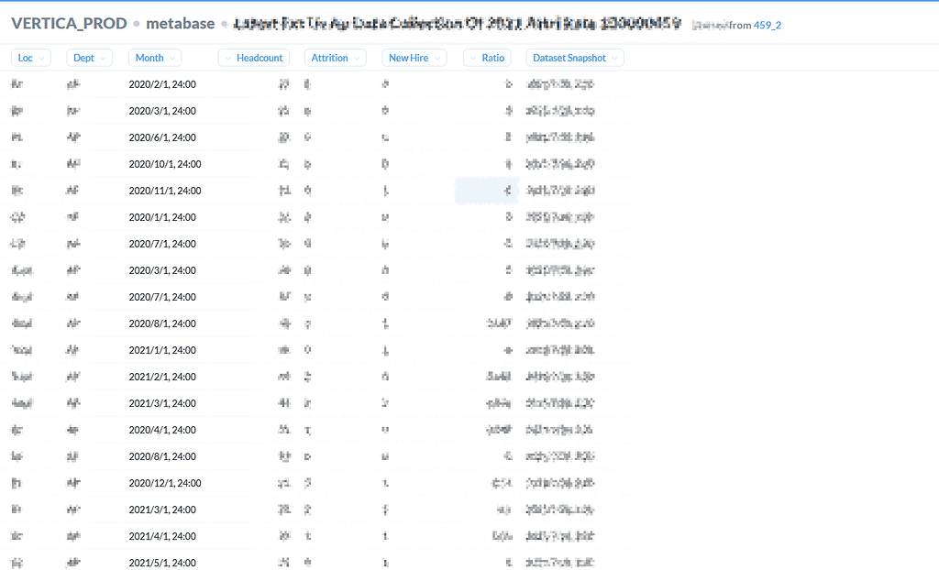This screenshot has width=939, height=570.
Task: Open the Dept column header menu
Action: (89, 58)
